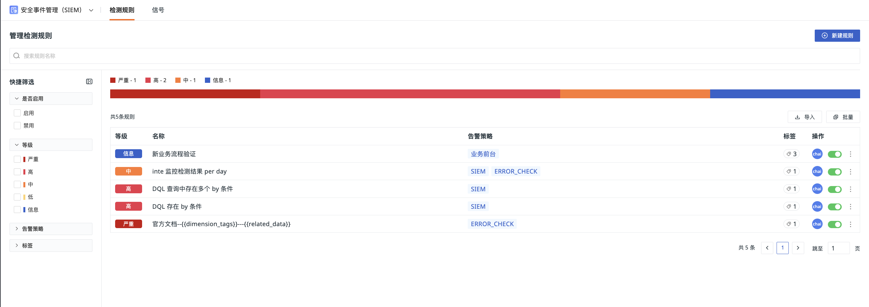This screenshot has width=869, height=307.
Task: Disable the inte 监控检测结果 per day rule toggle
Action: pos(834,172)
